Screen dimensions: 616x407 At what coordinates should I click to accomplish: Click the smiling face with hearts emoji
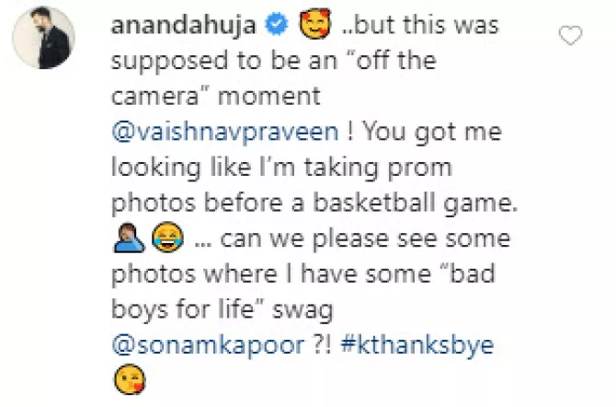pos(315,25)
